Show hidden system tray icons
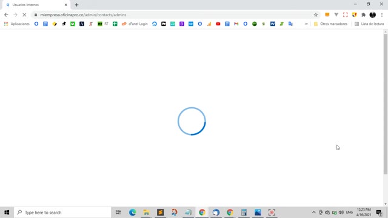The width and height of the screenshot is (388, 218). tap(313, 213)
